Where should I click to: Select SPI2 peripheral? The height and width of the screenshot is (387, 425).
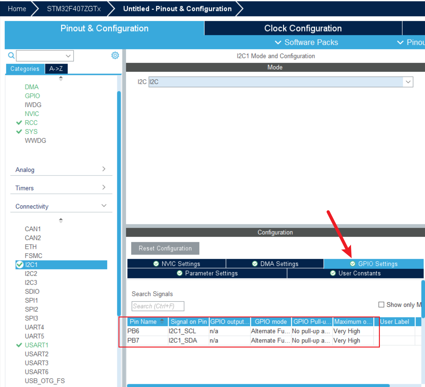[x=31, y=309]
